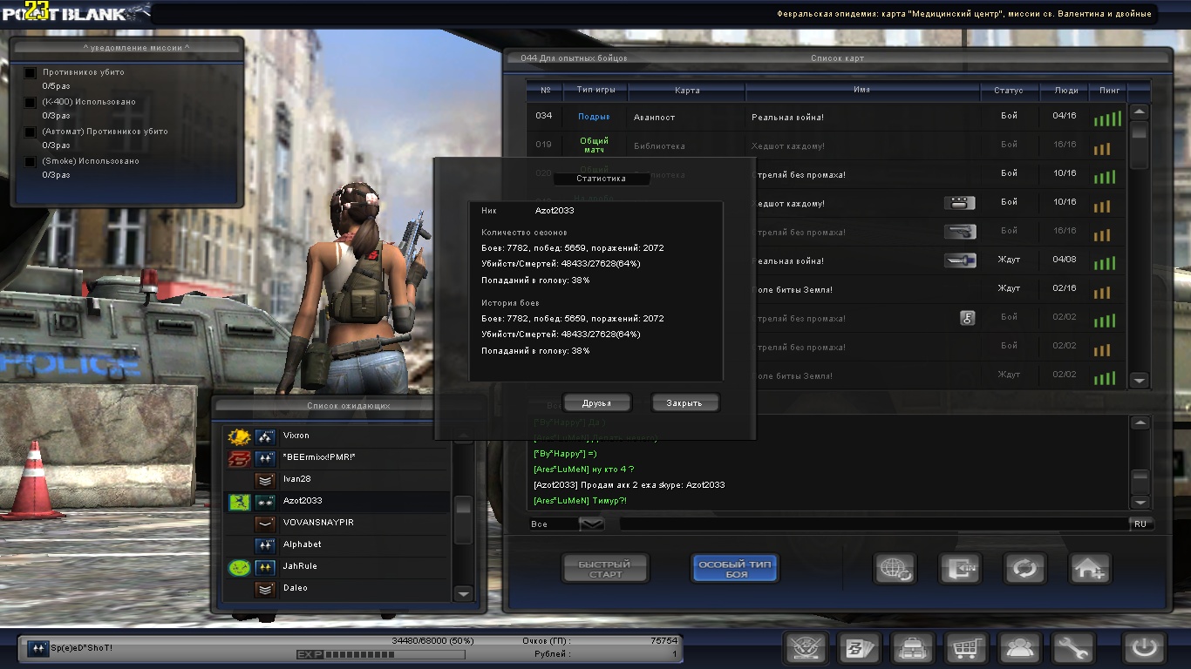
Task: Collapse the уведомление миссии panel header
Action: (x=128, y=47)
